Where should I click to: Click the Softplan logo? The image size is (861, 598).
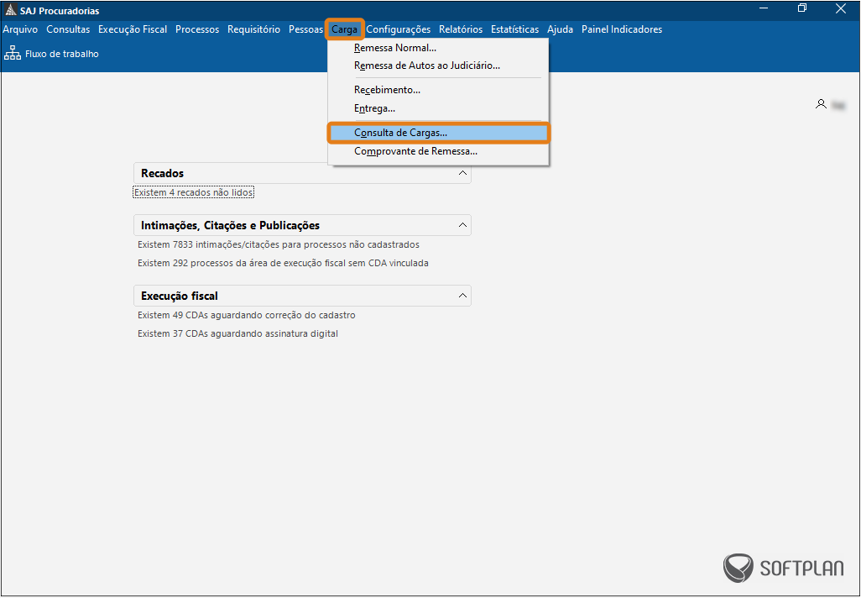[x=784, y=568]
